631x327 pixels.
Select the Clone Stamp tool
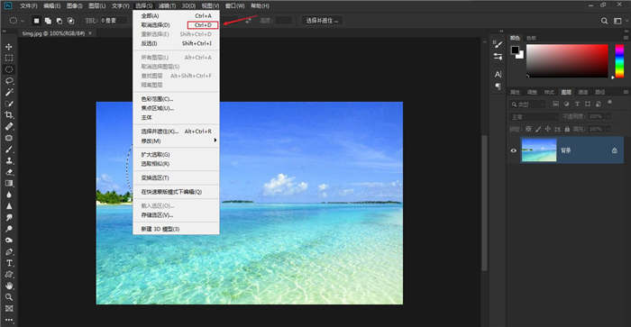(x=9, y=160)
